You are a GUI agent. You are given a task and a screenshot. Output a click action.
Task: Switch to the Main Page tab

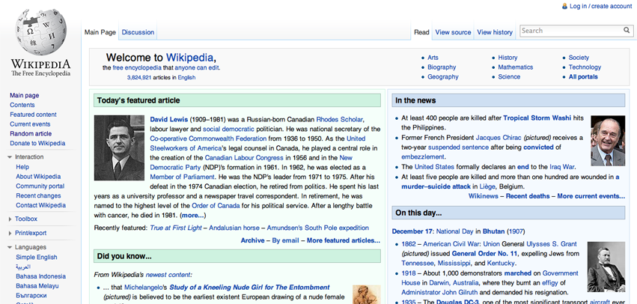(x=100, y=32)
